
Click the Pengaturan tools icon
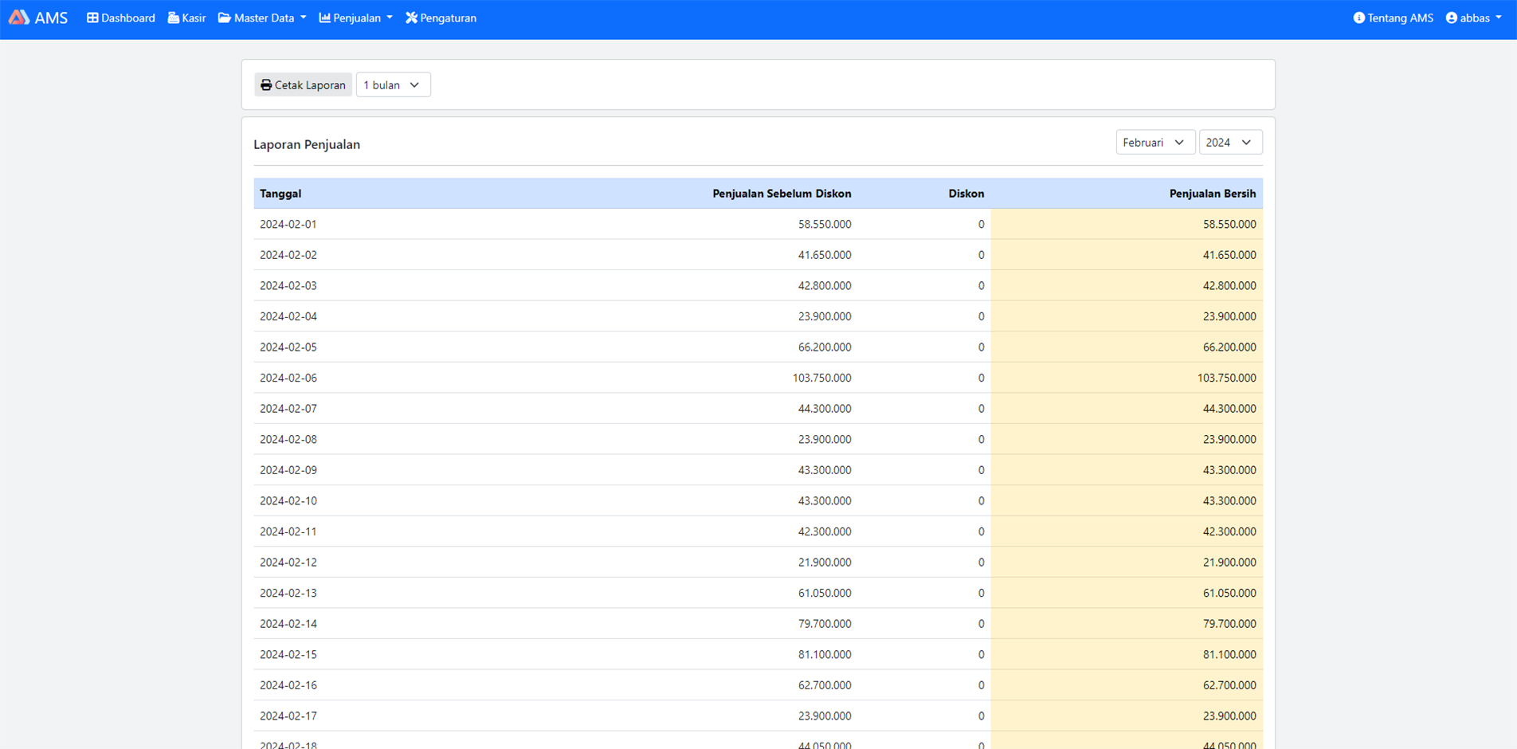tap(411, 18)
